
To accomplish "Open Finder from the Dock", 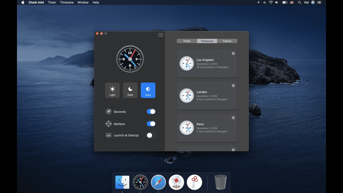I will click(122, 182).
